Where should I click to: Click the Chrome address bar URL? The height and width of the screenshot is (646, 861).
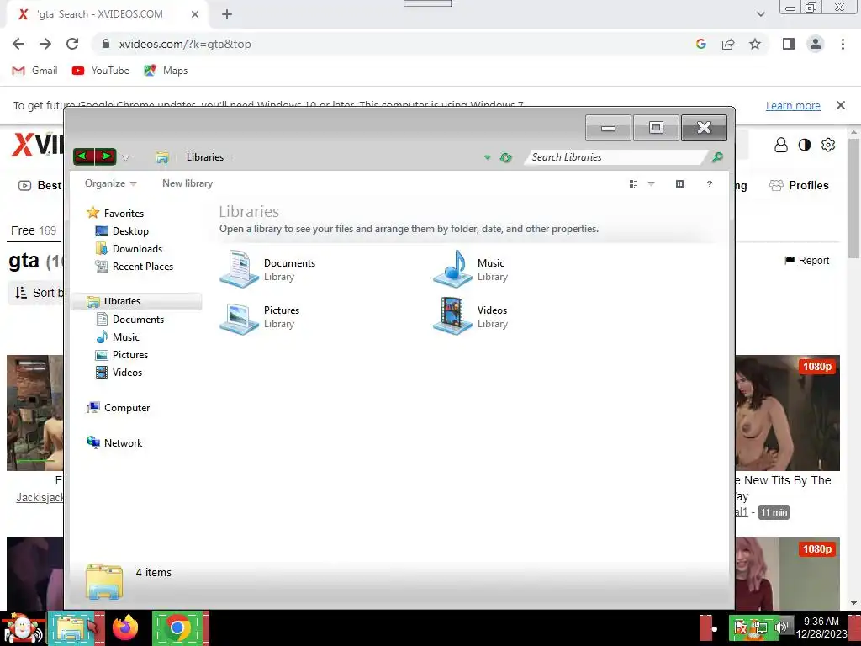(x=184, y=44)
